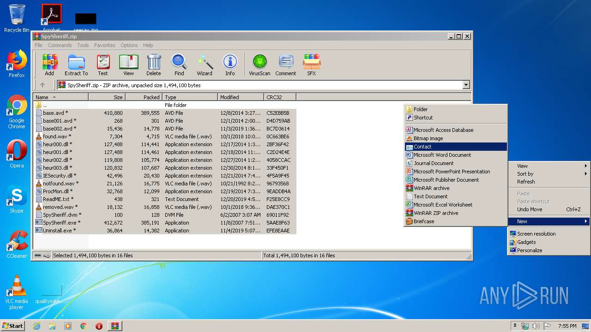Viewport: 591px width, 332px height.
Task: Open Skype desktop shortcut
Action: tap(17, 199)
